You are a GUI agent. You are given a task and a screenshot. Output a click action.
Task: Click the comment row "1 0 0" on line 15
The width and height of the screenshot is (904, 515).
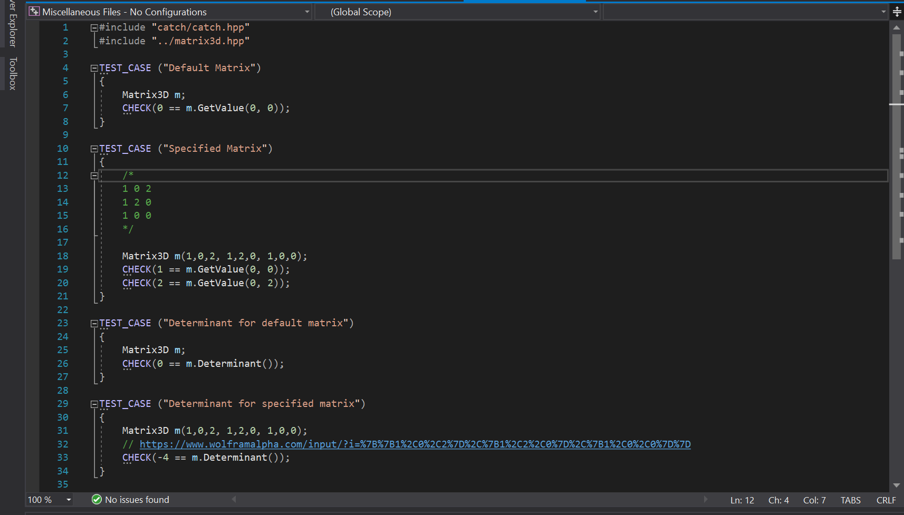(137, 216)
